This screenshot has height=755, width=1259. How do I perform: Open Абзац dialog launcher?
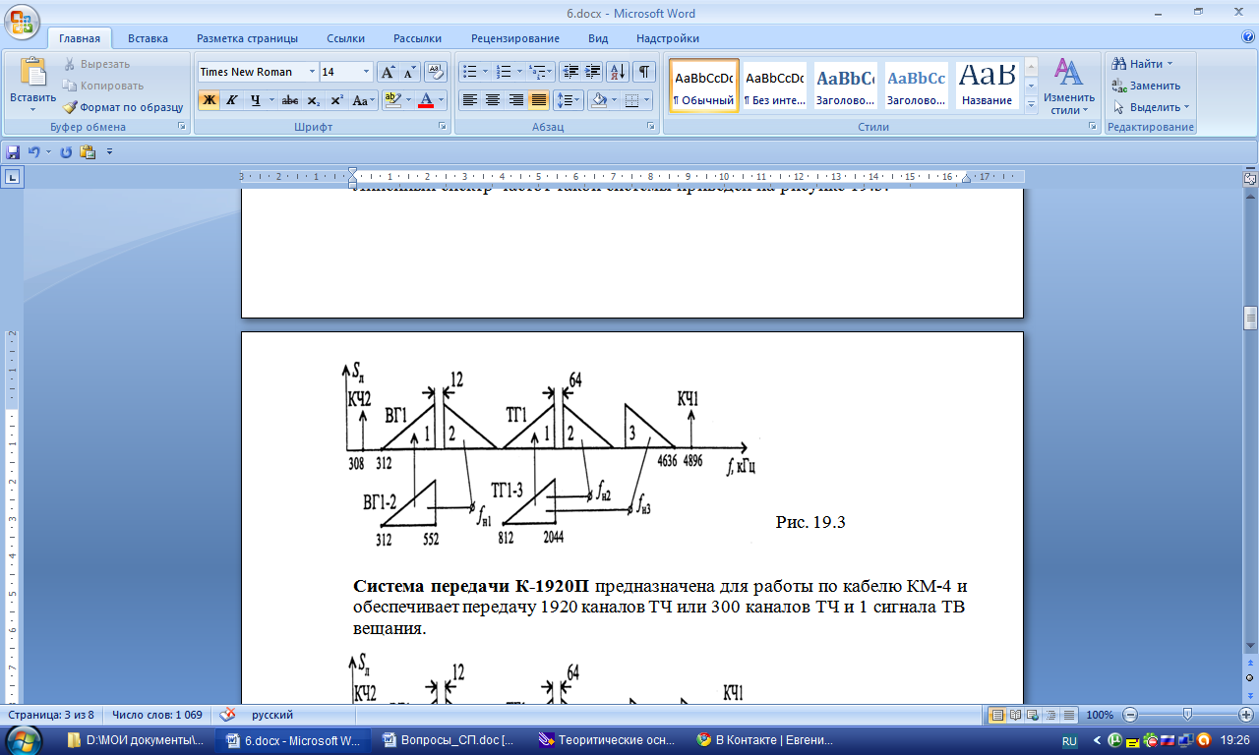point(651,127)
